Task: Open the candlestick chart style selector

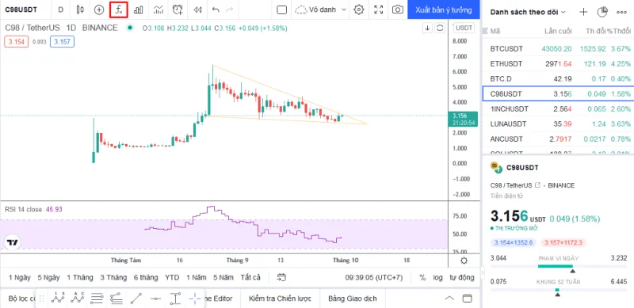Action: [80, 10]
